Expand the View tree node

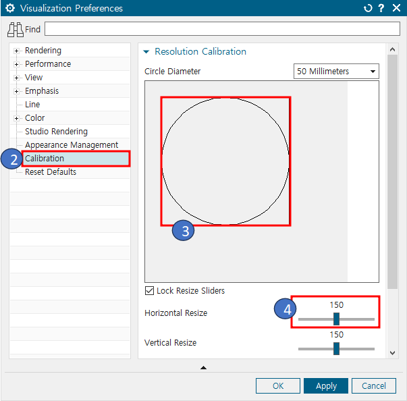tap(16, 78)
